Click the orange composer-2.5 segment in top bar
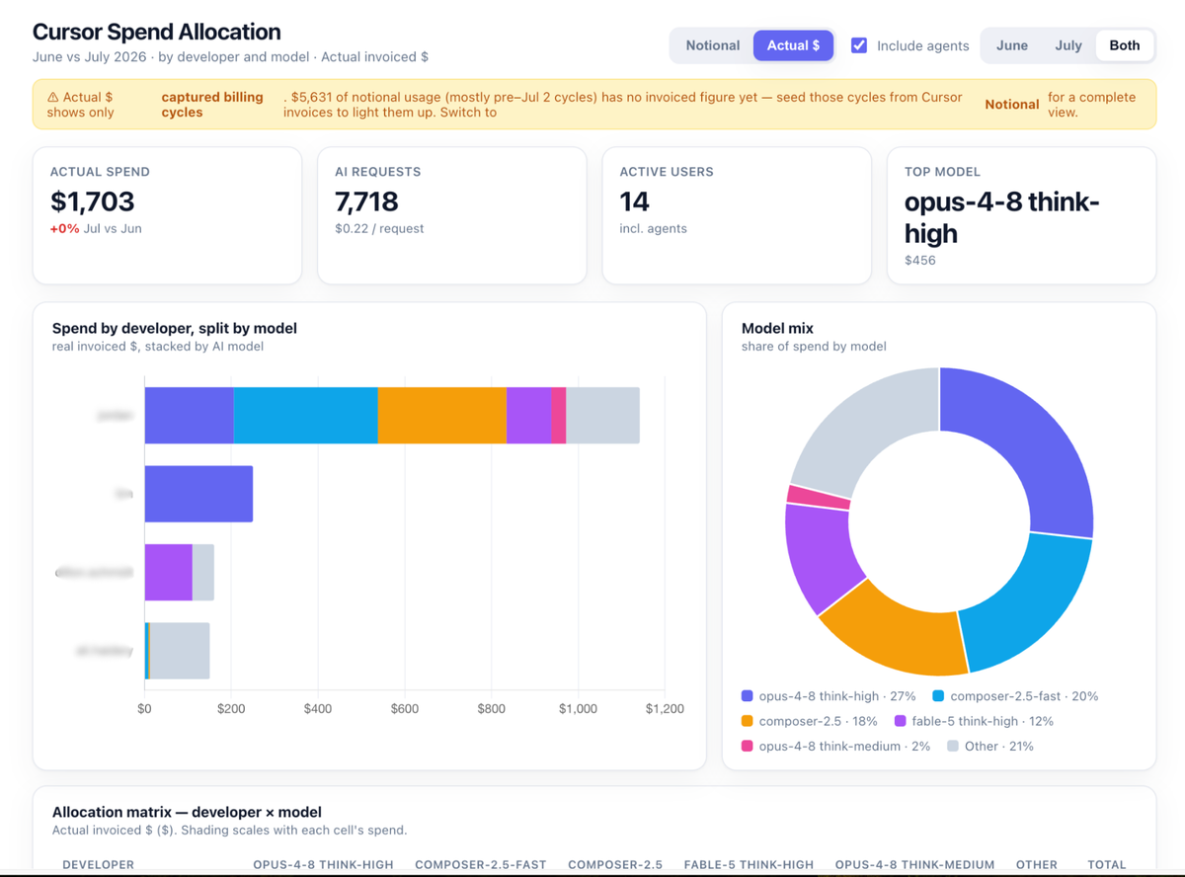This screenshot has width=1185, height=877. (441, 415)
